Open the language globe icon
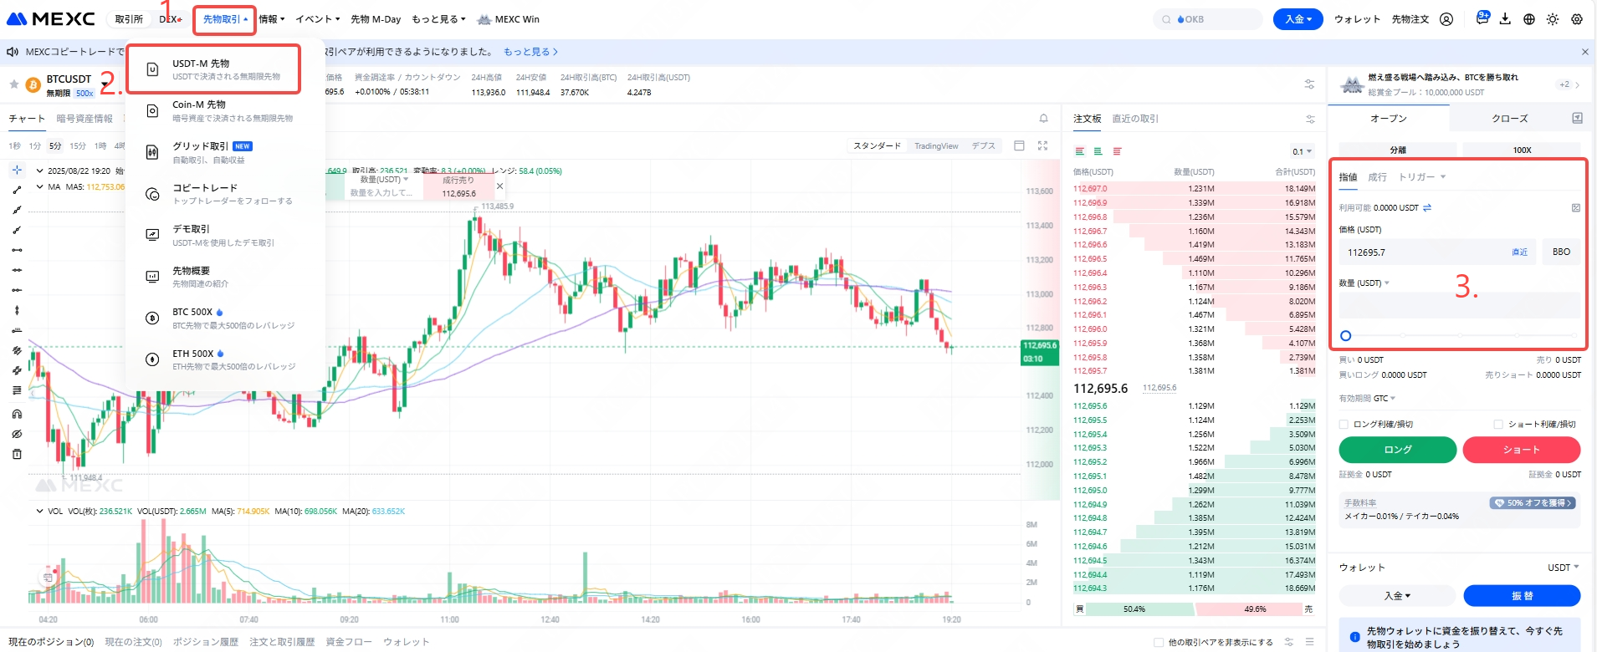1597x652 pixels. pos(1529,19)
